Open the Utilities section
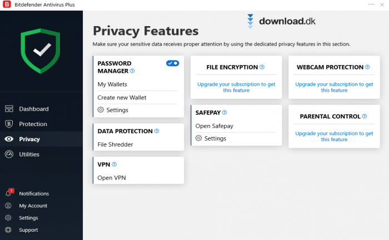Viewport: 389px width, 240px height. [29, 154]
